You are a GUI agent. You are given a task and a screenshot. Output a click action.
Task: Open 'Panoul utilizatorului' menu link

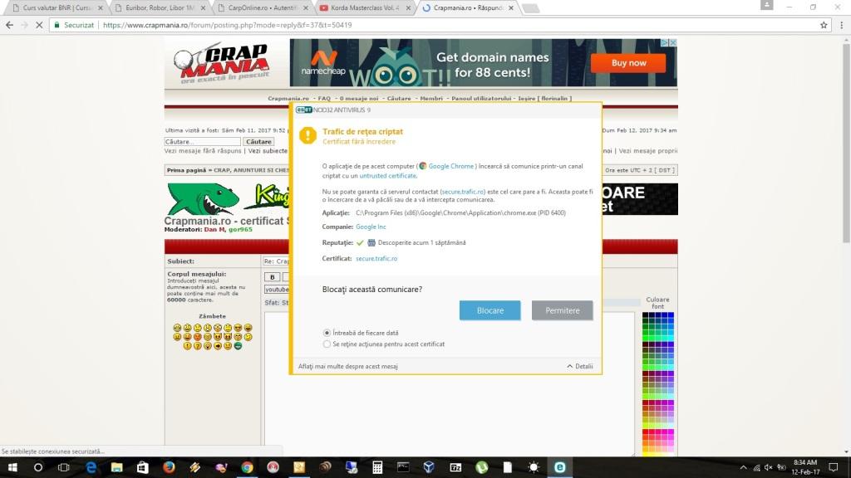481,99
